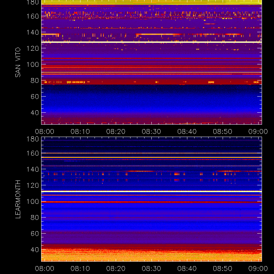Screen dimensions: 274x274
Task: Select the 60 frequency label on SAN VITO plot
Action: (x=35, y=97)
